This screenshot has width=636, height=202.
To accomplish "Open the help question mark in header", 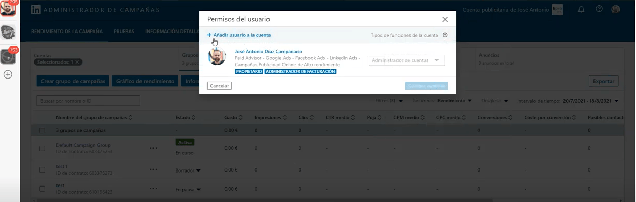I will (x=599, y=9).
